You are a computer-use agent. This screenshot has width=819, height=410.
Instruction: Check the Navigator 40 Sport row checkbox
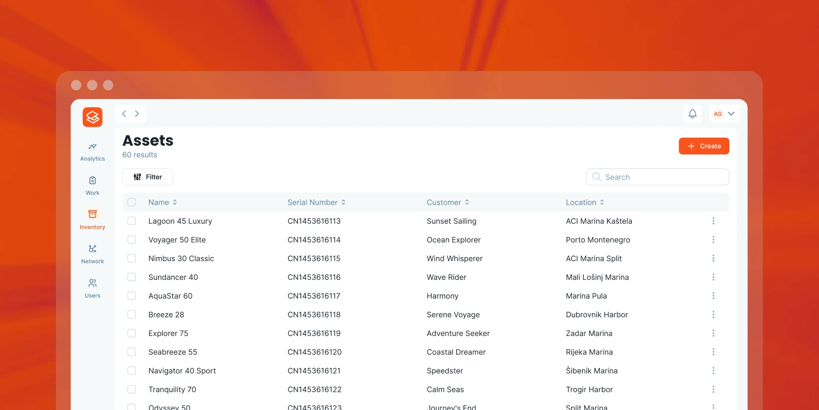pos(132,370)
